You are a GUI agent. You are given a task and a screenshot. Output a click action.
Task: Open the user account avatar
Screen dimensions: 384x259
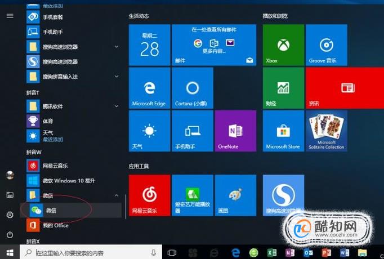(x=10, y=175)
